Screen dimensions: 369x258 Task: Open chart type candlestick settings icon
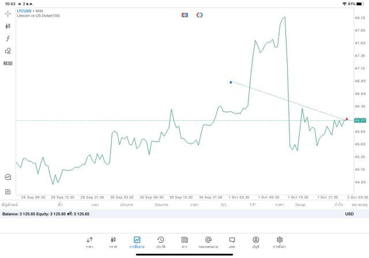(x=8, y=26)
